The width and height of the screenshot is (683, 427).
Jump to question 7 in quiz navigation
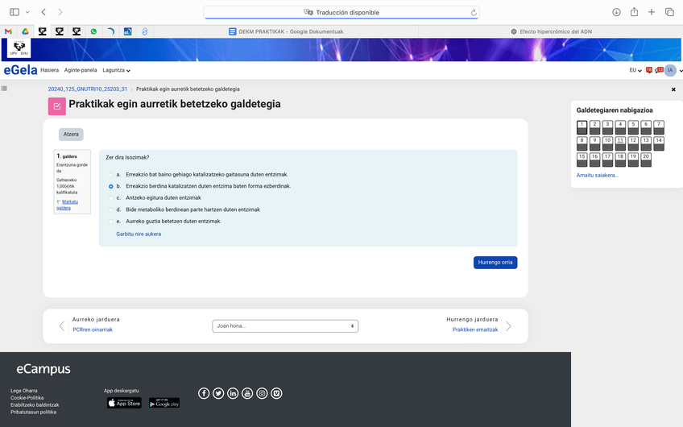(x=659, y=127)
